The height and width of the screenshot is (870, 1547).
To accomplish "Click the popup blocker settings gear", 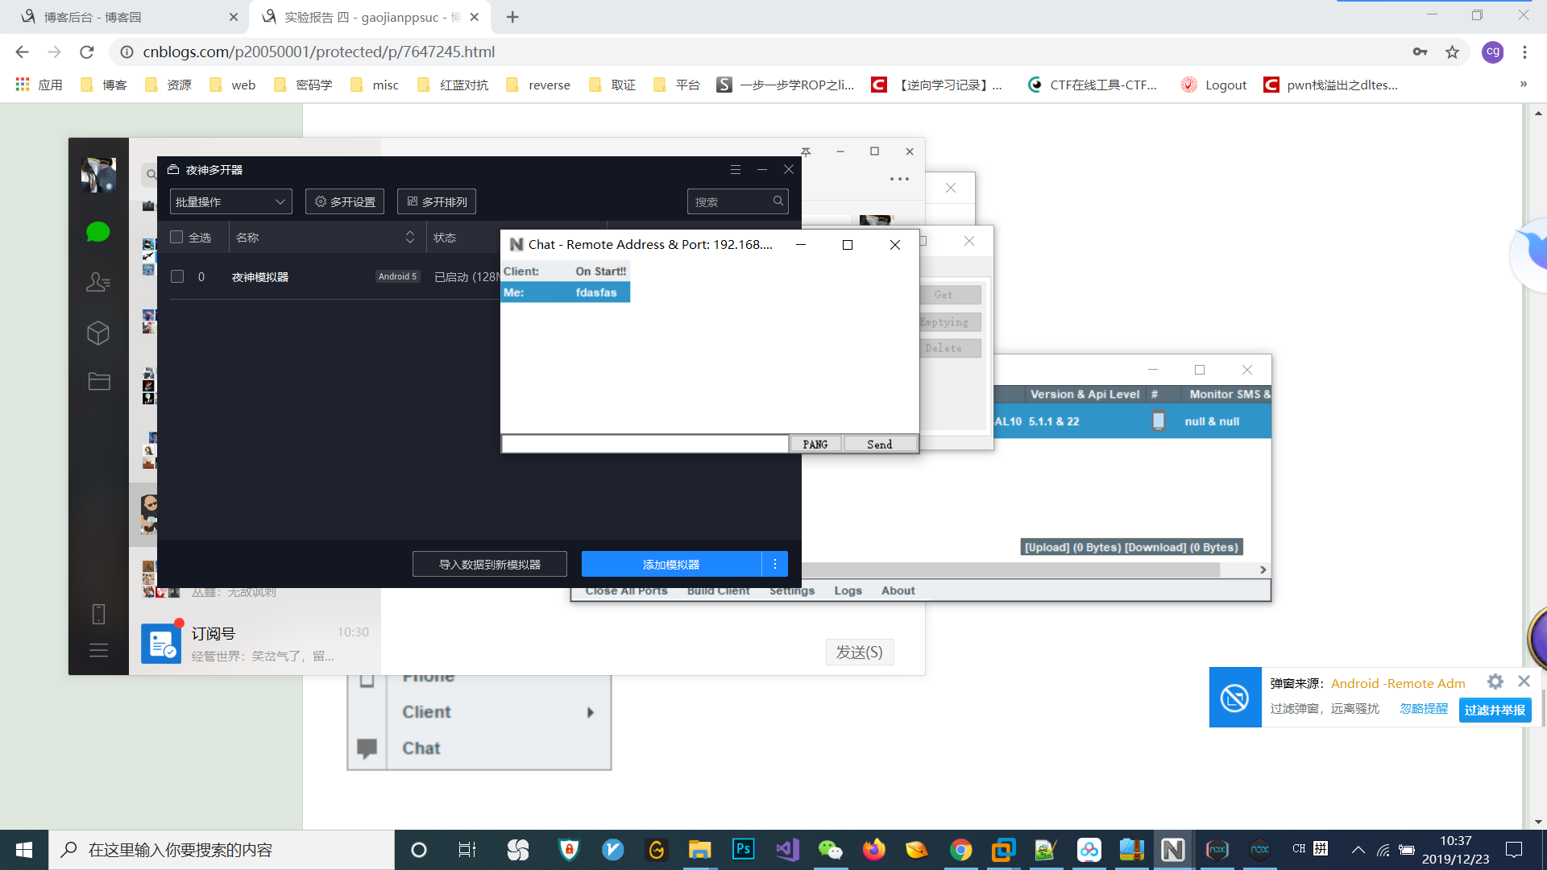I will point(1495,682).
